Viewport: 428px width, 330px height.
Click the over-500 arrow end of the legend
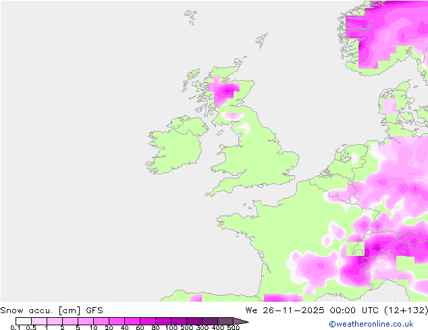[240, 321]
